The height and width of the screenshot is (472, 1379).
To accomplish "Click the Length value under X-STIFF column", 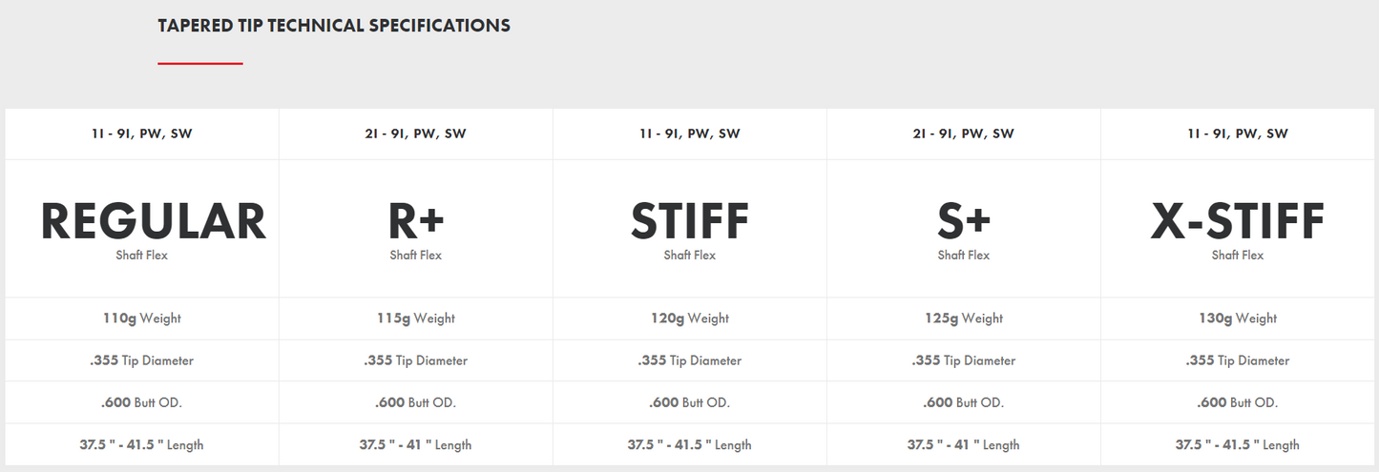I will pos(1238,444).
